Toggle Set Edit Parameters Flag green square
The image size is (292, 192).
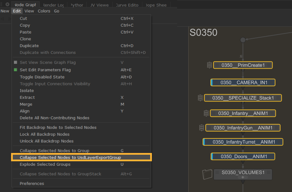coord(16,70)
